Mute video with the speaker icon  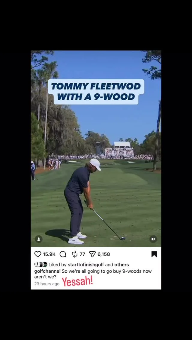coord(153,239)
